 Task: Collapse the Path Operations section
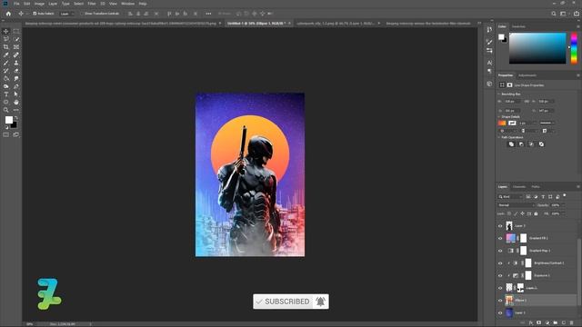point(499,137)
